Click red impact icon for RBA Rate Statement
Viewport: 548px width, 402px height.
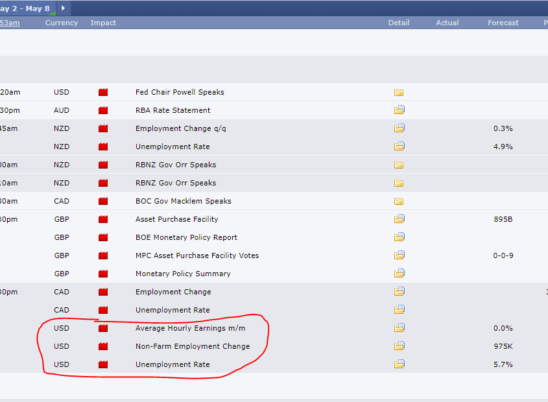point(102,110)
